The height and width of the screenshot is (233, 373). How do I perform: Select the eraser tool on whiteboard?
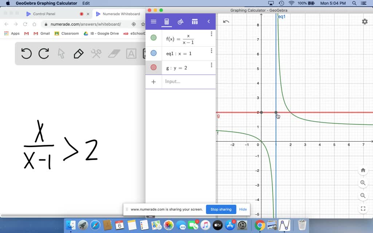114,54
